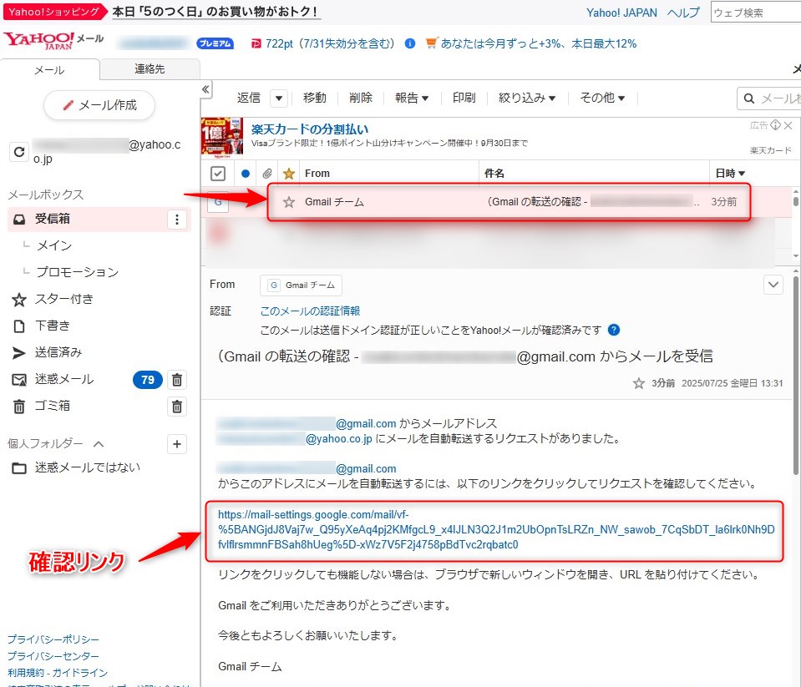Click the 返信 reply button
Image resolution: width=801 pixels, height=687 pixels.
249,98
